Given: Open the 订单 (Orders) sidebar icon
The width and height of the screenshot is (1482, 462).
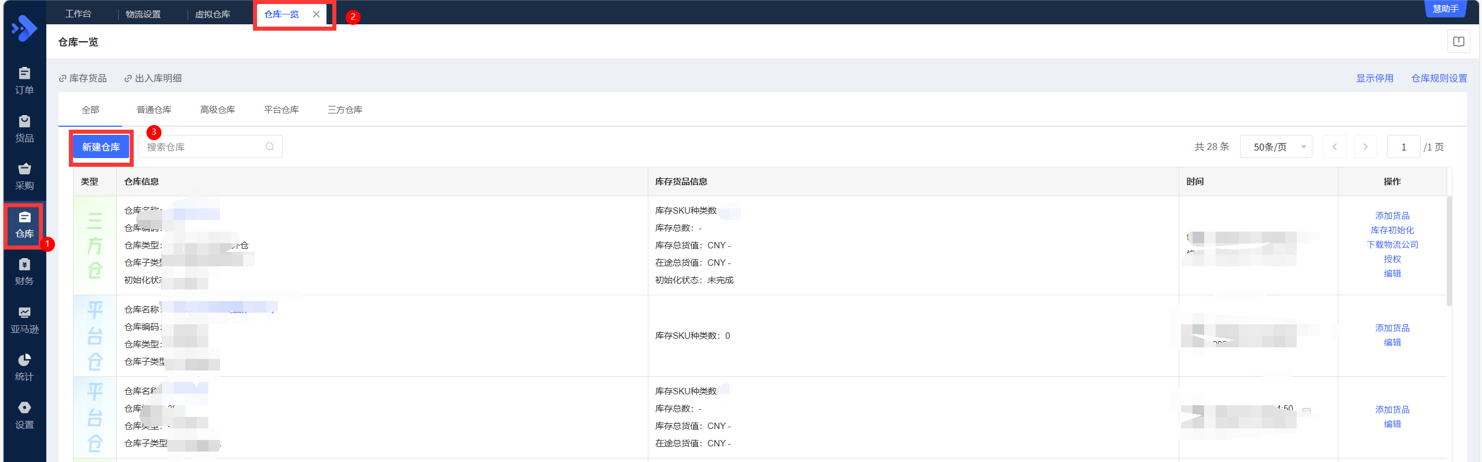Looking at the screenshot, I should pyautogui.click(x=24, y=80).
